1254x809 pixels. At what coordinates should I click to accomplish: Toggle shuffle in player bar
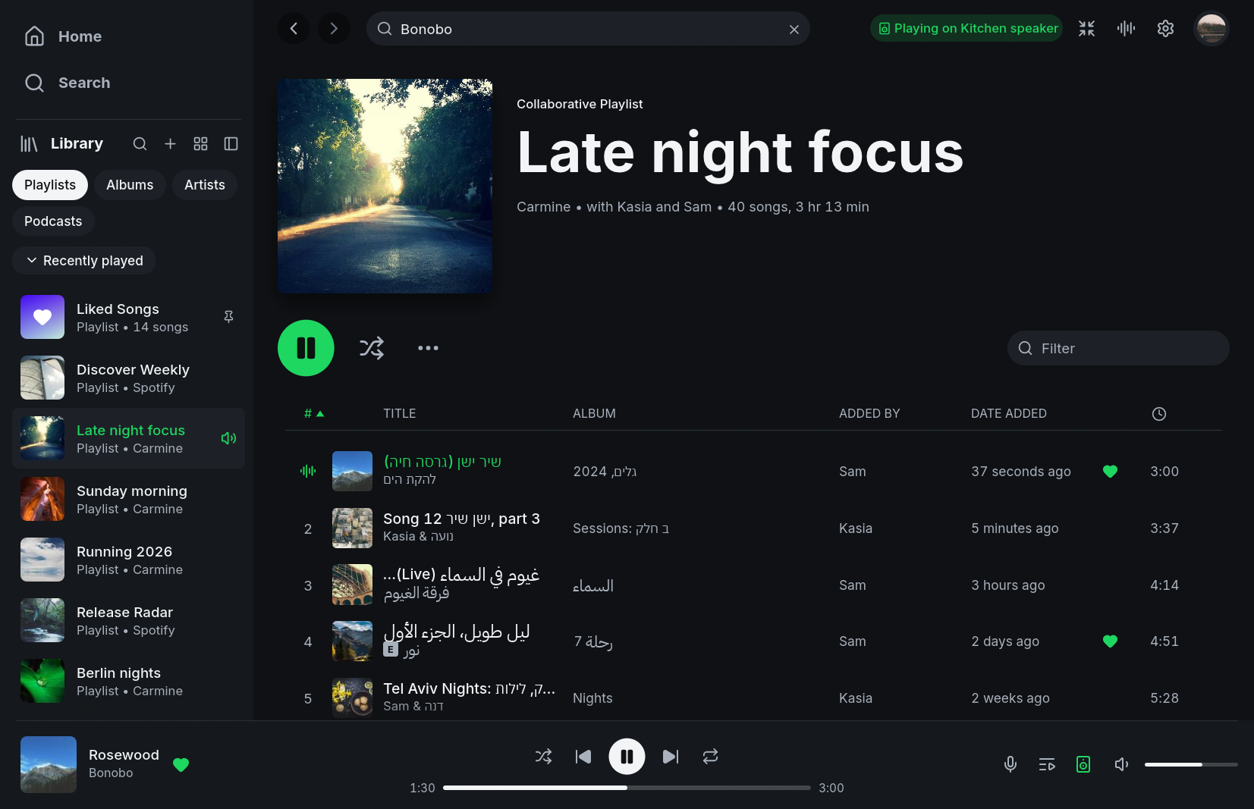click(x=544, y=757)
